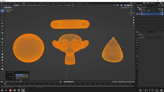Viewport: 164px width, 92px height.
Task: Select the Inset Faces tool
Action: coord(2,42)
